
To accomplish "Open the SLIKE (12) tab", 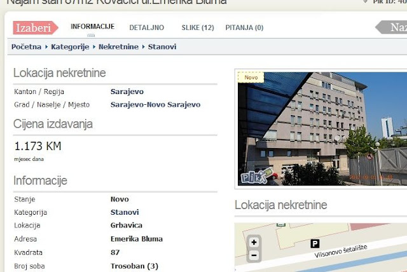I will click(198, 27).
